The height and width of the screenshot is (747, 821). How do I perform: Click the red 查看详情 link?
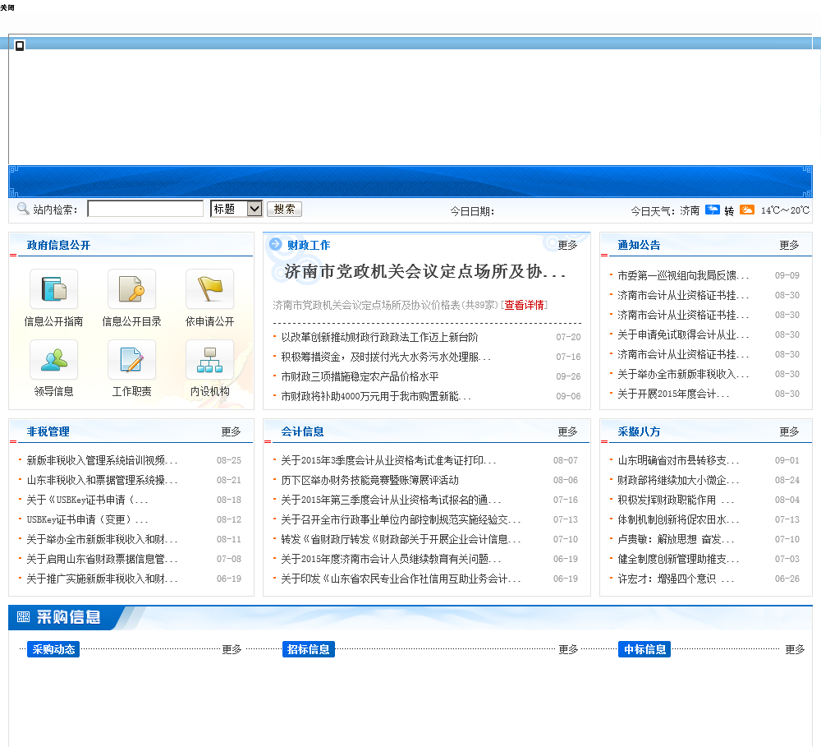click(524, 305)
